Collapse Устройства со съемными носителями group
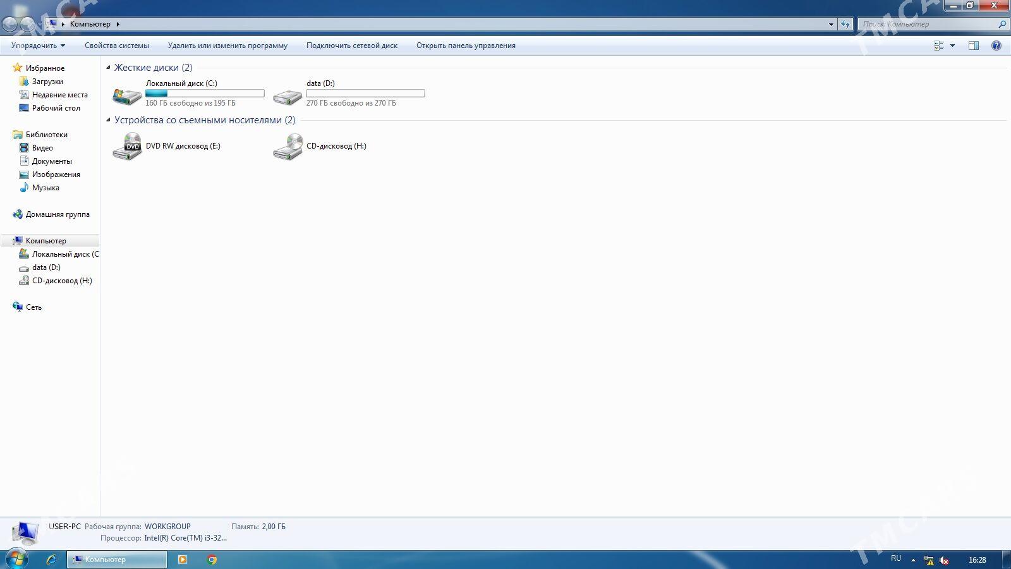Viewport: 1011px width, 569px height. 108,120
